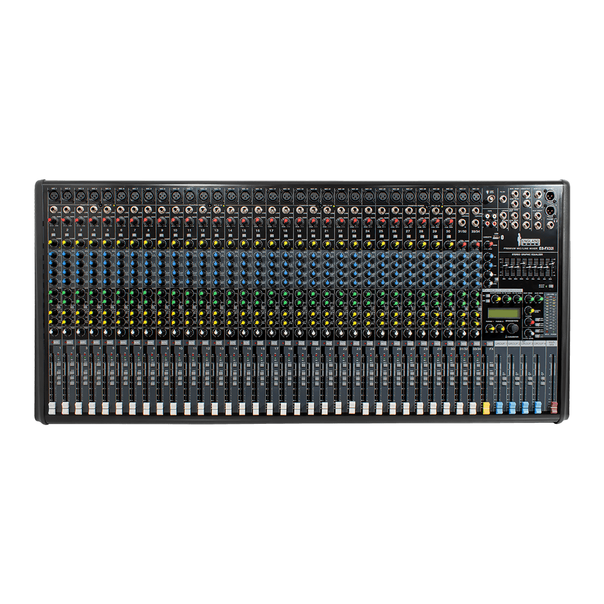Click the red Gain knob on channel 1
Screen dimensions: 604x604
tap(53, 220)
